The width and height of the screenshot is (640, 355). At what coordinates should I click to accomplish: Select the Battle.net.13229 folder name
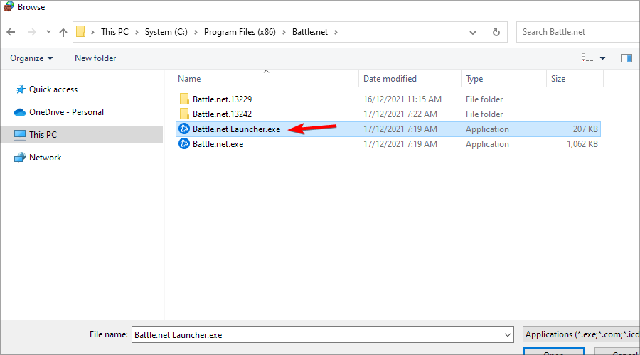222,99
